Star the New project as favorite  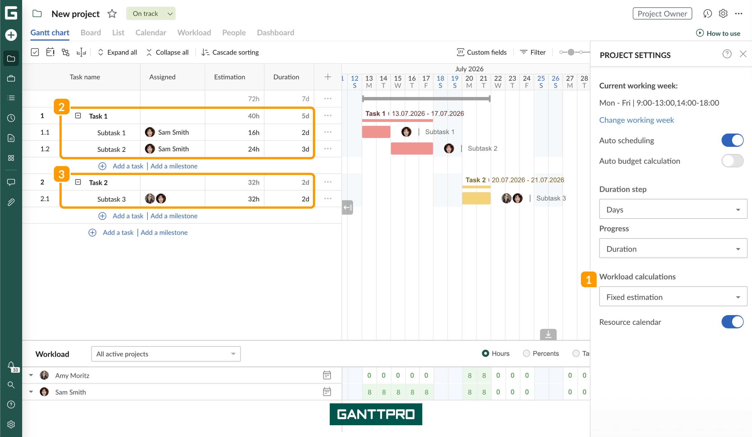(112, 14)
